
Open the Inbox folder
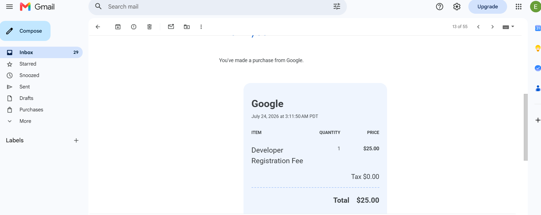pos(41,52)
